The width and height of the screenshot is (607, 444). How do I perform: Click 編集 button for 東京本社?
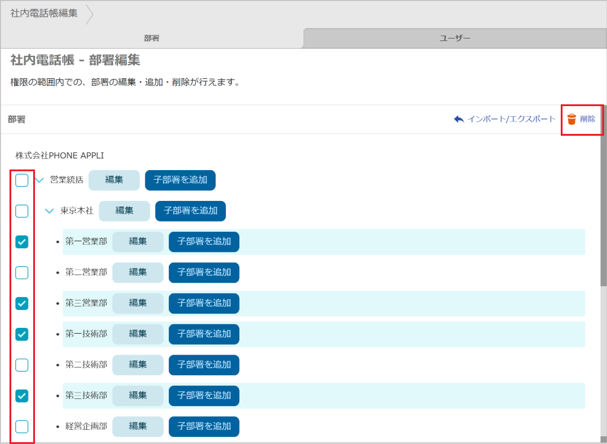click(124, 211)
